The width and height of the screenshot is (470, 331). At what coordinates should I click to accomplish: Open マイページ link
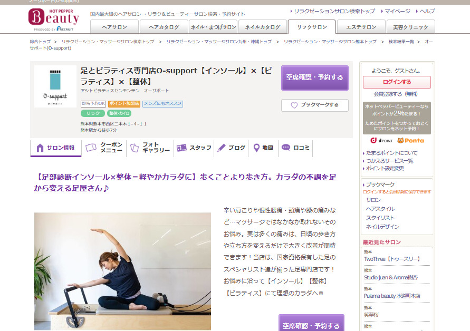click(397, 11)
